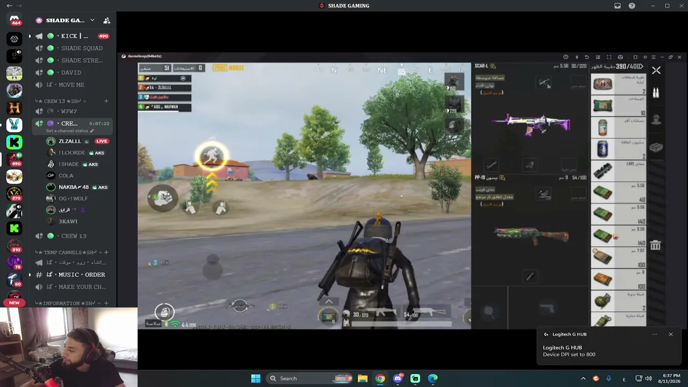Select the 9mm ammo box with 100
The width and height of the screenshot is (688, 387).
(618, 279)
